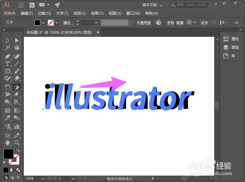Screen dimensions: 245x182
Task: Click the fill color swatch in options bar
Action: tap(37, 22)
